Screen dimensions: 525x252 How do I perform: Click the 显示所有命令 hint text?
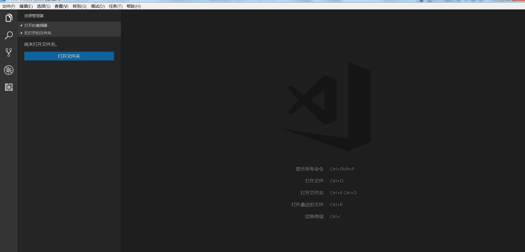click(309, 169)
